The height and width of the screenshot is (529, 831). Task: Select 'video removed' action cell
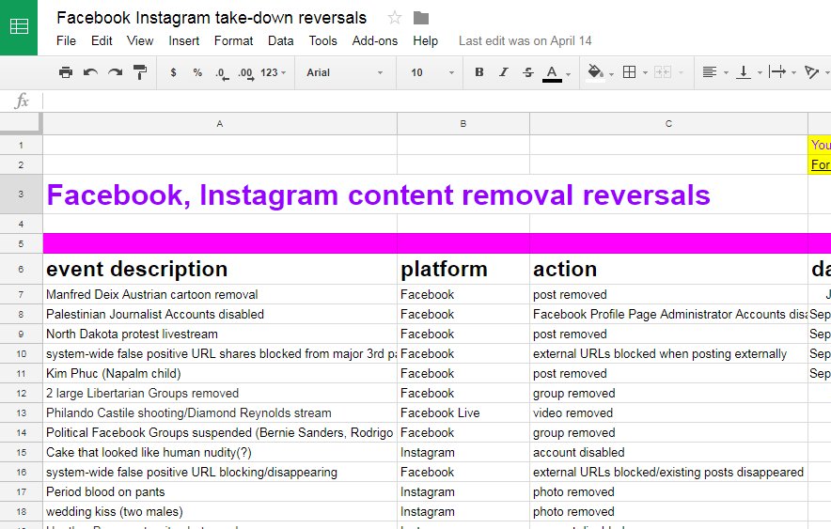click(x=668, y=413)
